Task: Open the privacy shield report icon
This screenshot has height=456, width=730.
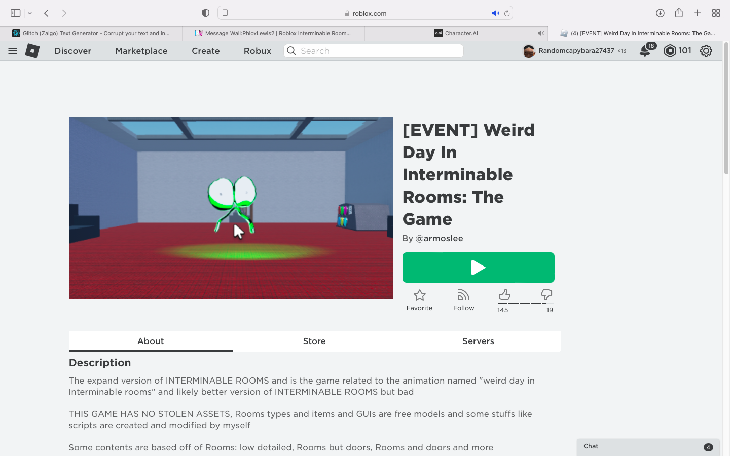Action: click(205, 13)
